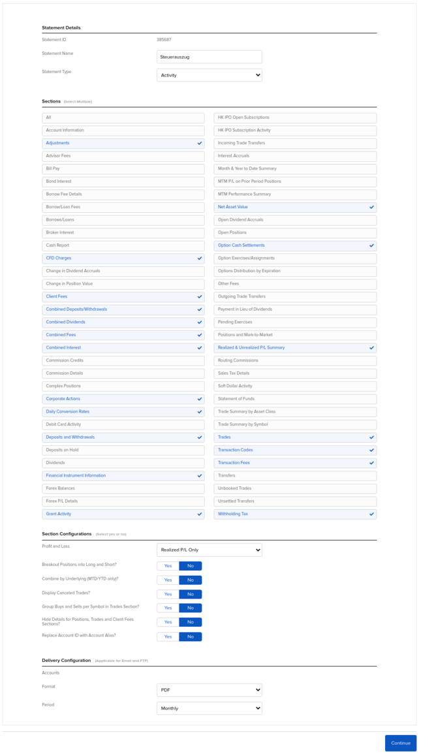Click the checkmark next to CFD Charges
The height and width of the screenshot is (756, 434).
(200, 259)
